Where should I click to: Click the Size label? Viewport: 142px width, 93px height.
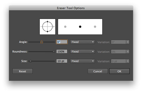(24, 61)
